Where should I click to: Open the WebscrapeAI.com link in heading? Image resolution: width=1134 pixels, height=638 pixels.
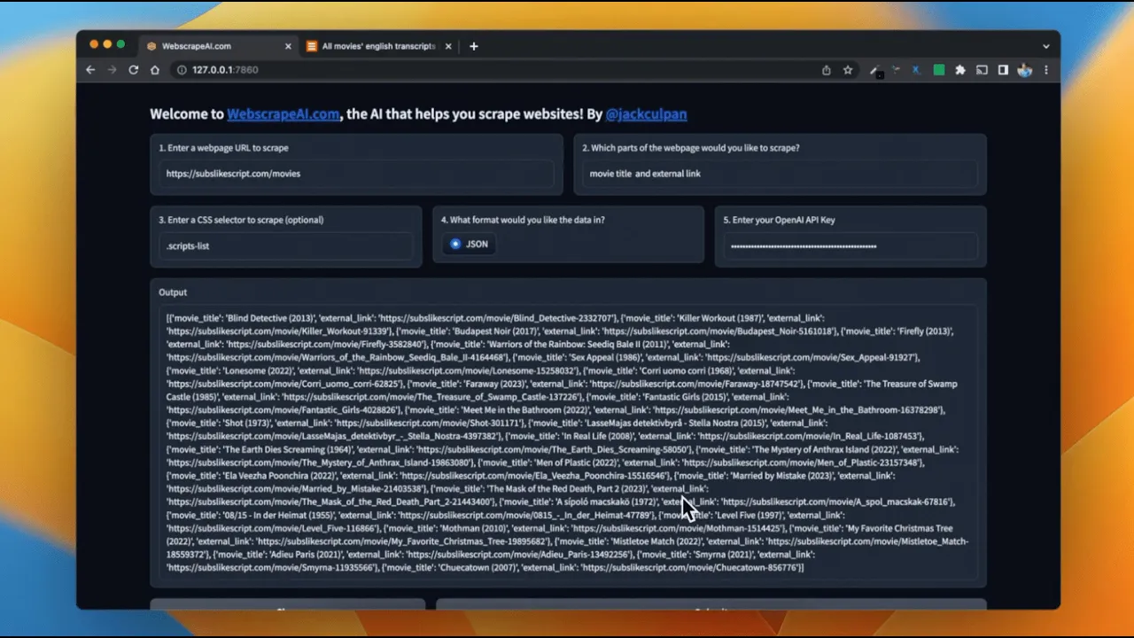(x=283, y=114)
